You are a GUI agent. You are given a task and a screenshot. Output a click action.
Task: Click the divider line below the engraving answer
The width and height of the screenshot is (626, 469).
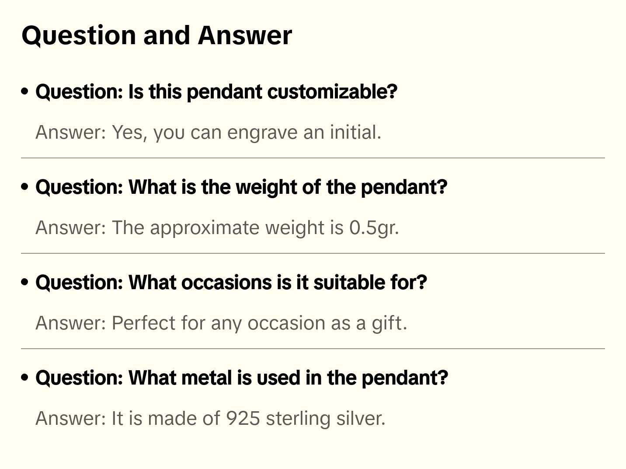[x=313, y=158]
